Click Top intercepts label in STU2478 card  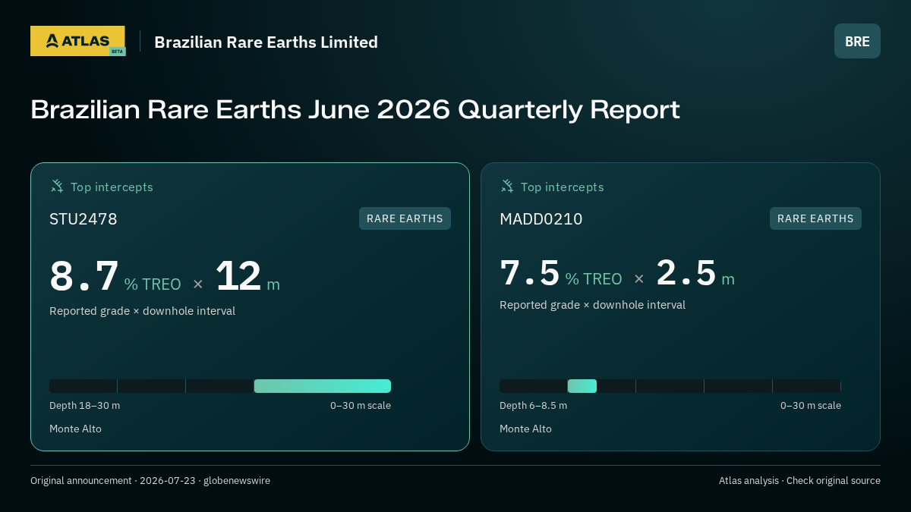click(112, 187)
